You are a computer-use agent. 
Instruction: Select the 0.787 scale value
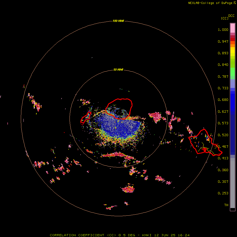[223, 76]
